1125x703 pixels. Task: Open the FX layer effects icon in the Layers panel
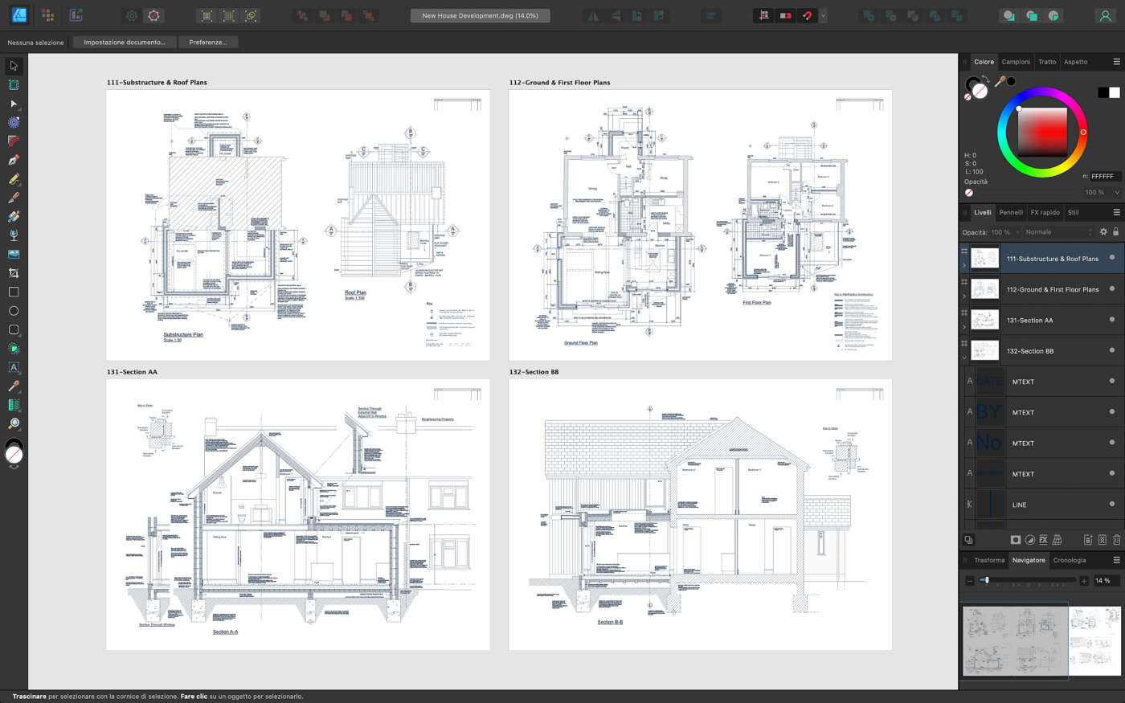pos(1043,540)
